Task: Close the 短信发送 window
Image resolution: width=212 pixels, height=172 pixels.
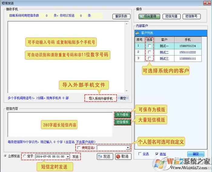Action: (207, 3)
